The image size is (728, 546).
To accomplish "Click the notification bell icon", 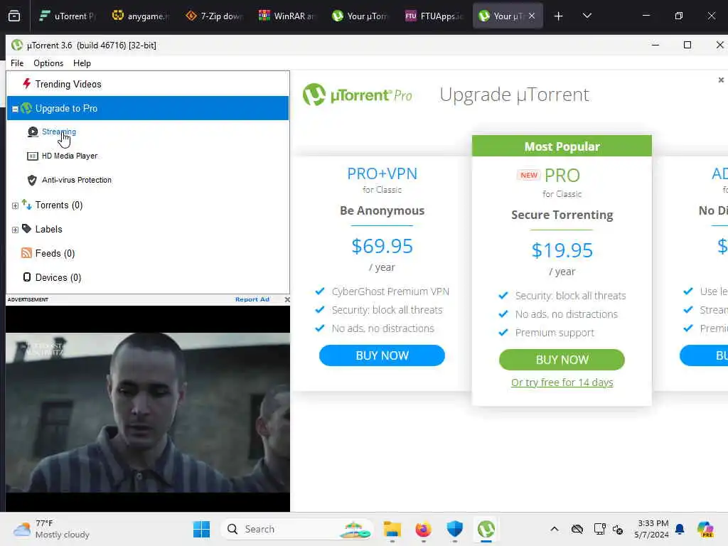I will click(680, 529).
